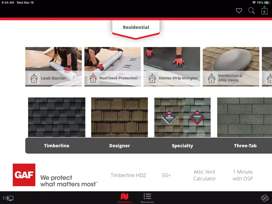This screenshot has height=204, width=272.
Task: Tap the SBS Modified badge
Action: [169, 117]
